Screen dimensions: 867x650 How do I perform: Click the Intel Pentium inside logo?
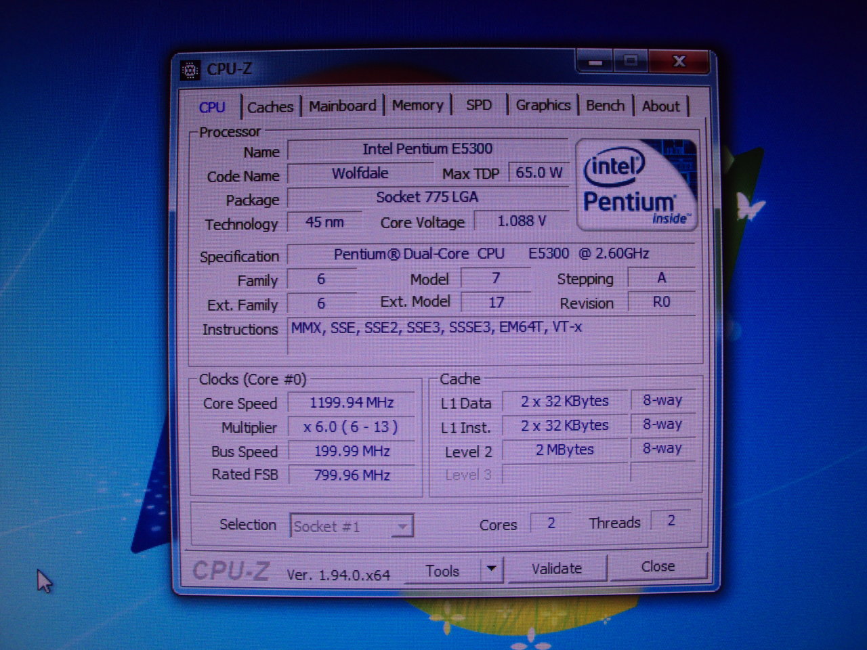tap(636, 184)
